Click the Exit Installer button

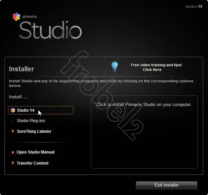click(167, 185)
